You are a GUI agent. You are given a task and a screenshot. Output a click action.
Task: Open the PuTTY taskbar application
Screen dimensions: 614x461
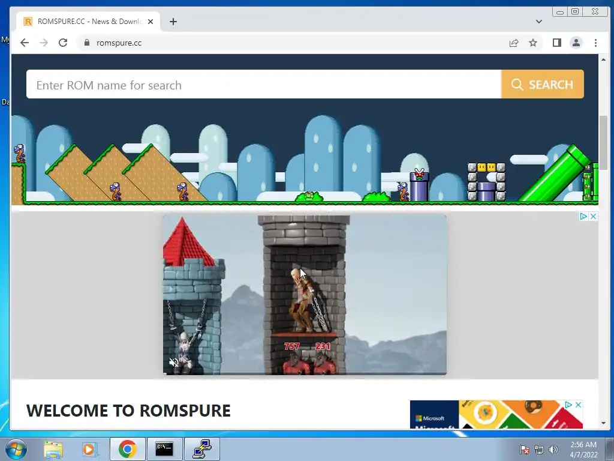point(202,449)
